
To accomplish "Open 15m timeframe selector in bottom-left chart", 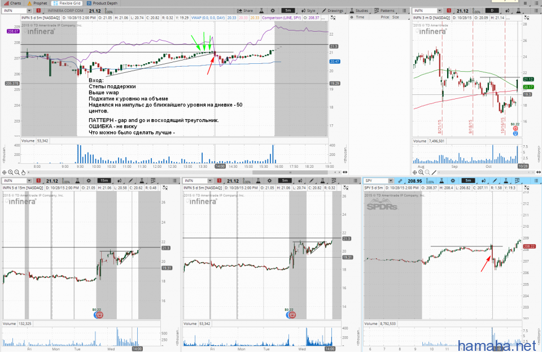I will click(x=104, y=181).
